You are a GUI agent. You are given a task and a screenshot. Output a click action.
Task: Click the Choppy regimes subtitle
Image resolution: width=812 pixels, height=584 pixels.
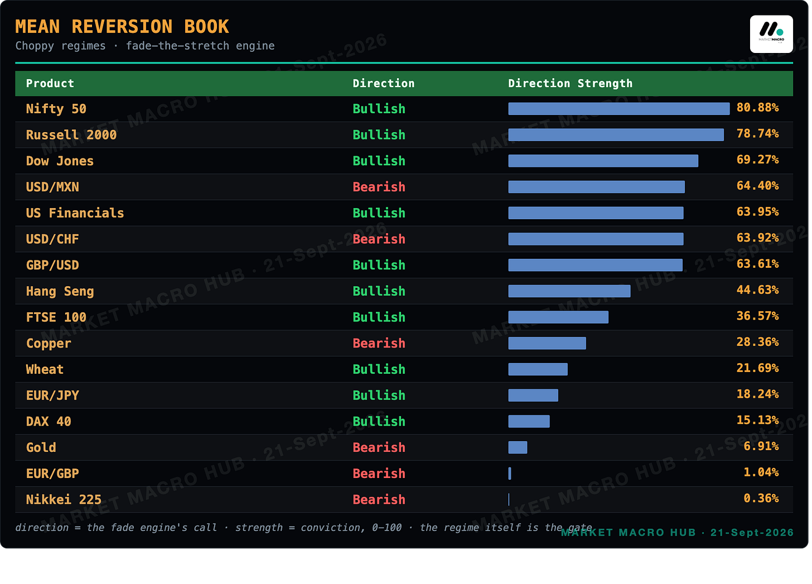click(x=145, y=46)
